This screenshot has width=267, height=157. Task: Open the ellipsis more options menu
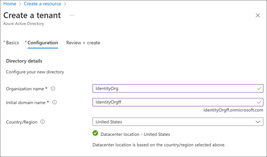pos(72,16)
